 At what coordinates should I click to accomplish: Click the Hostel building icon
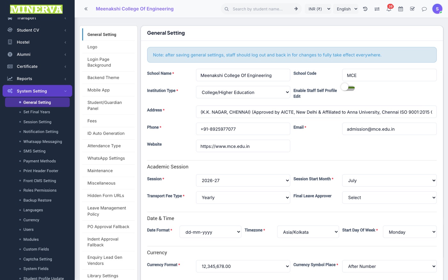(x=10, y=42)
